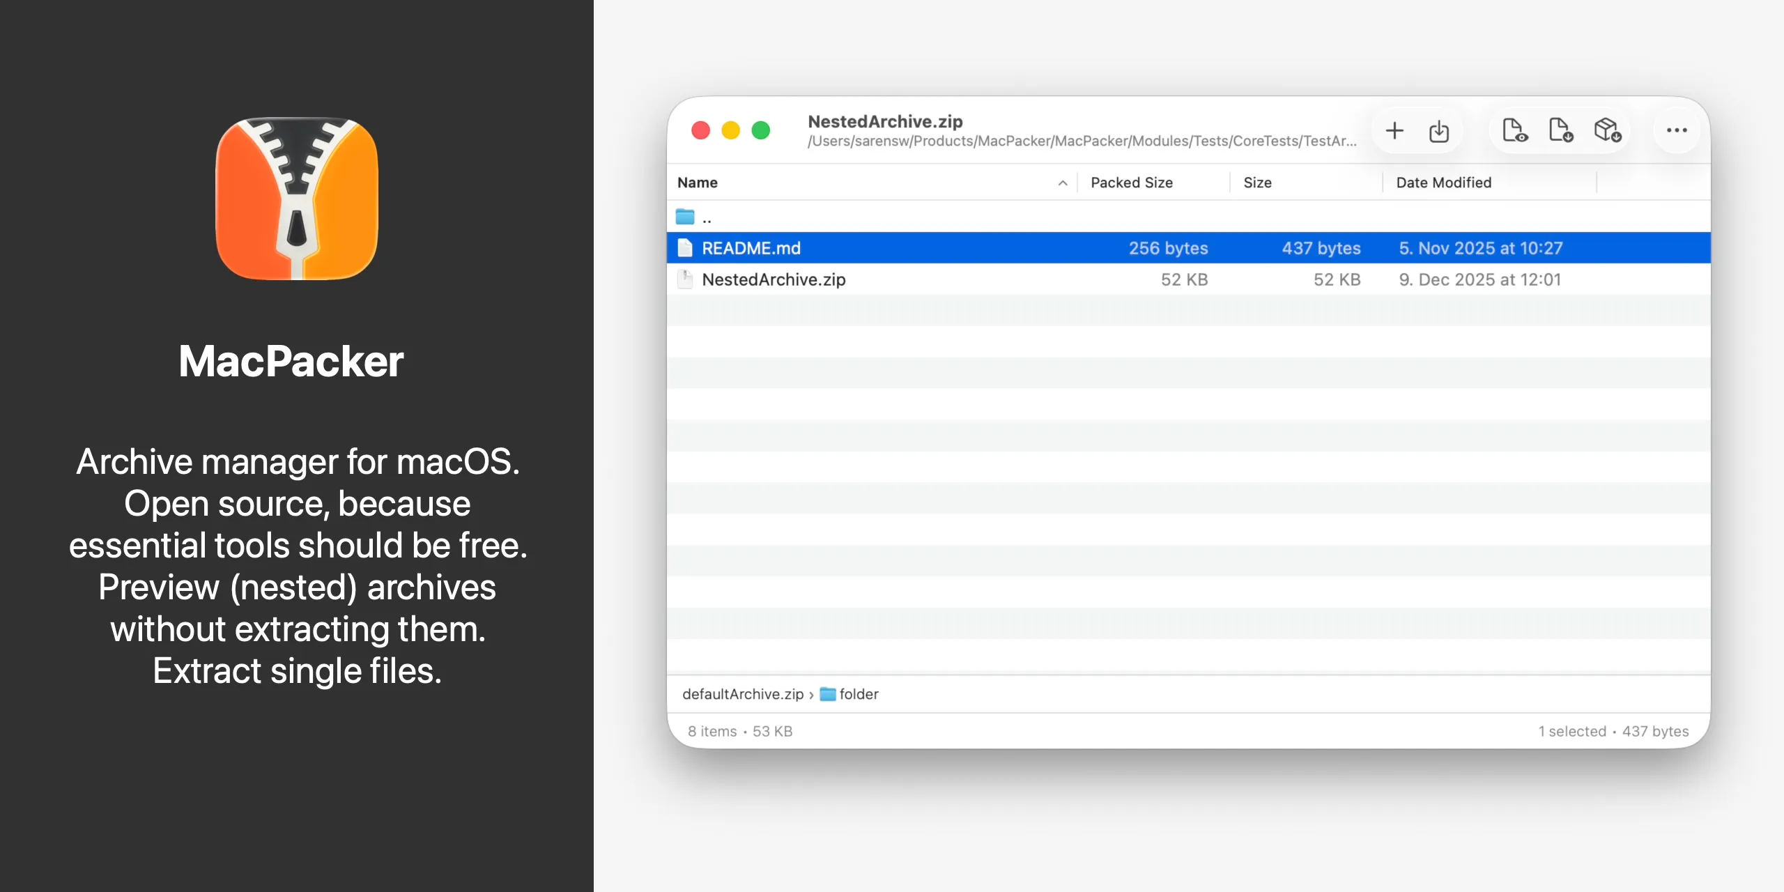Image resolution: width=1784 pixels, height=892 pixels.
Task: Click the '..' parent directory entry
Action: pyautogui.click(x=707, y=219)
